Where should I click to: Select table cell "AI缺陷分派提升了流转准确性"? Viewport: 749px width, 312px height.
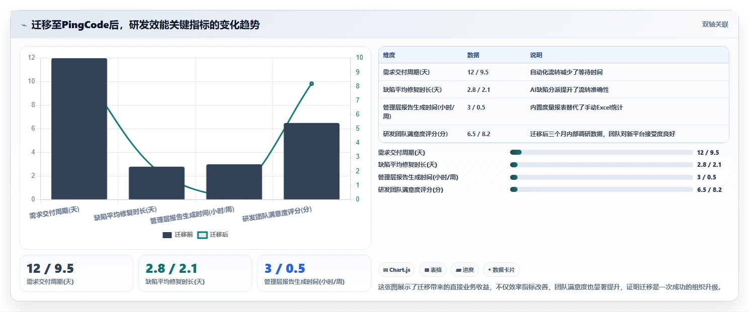(x=569, y=90)
